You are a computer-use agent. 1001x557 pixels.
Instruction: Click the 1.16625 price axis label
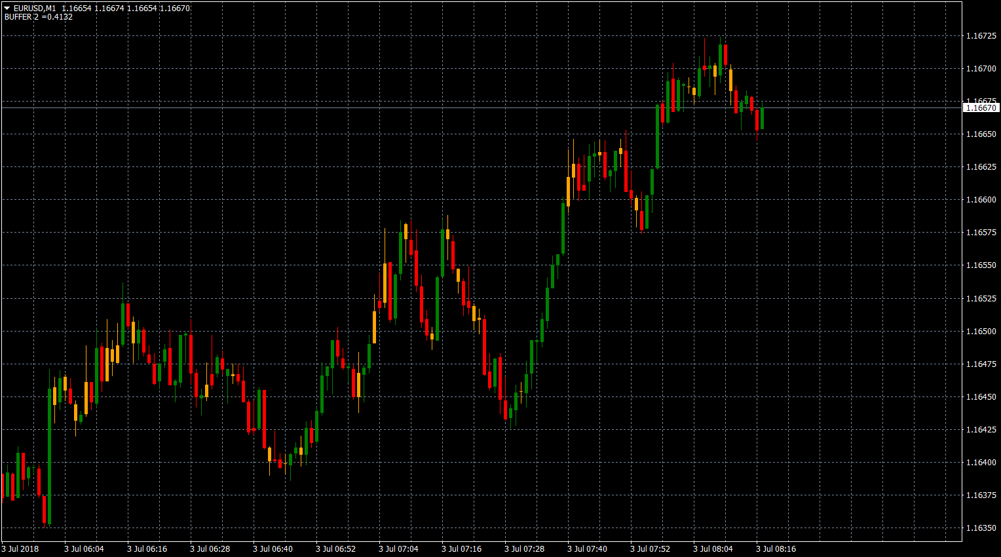tap(981, 167)
